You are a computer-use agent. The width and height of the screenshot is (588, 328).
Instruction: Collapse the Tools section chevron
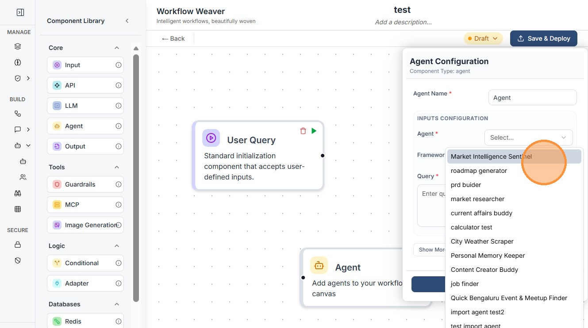117,167
